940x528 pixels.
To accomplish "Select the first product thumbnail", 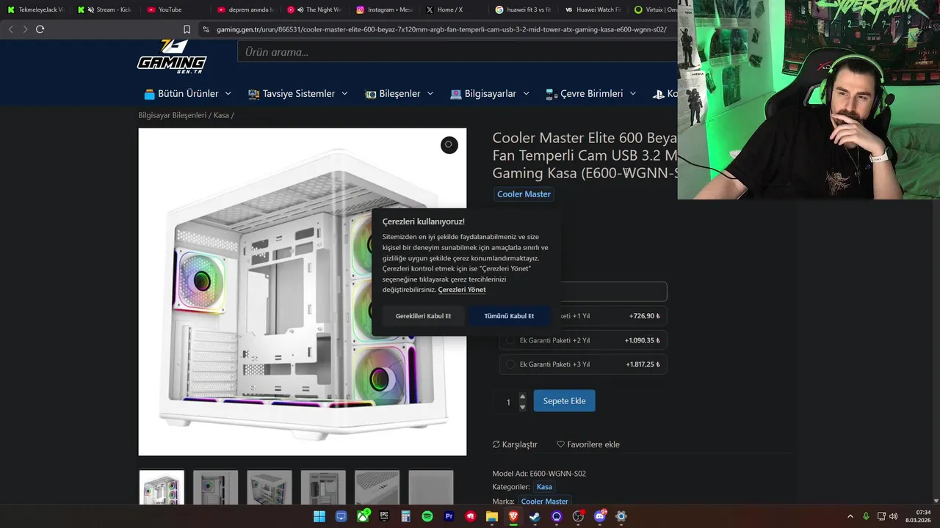I will point(162,488).
